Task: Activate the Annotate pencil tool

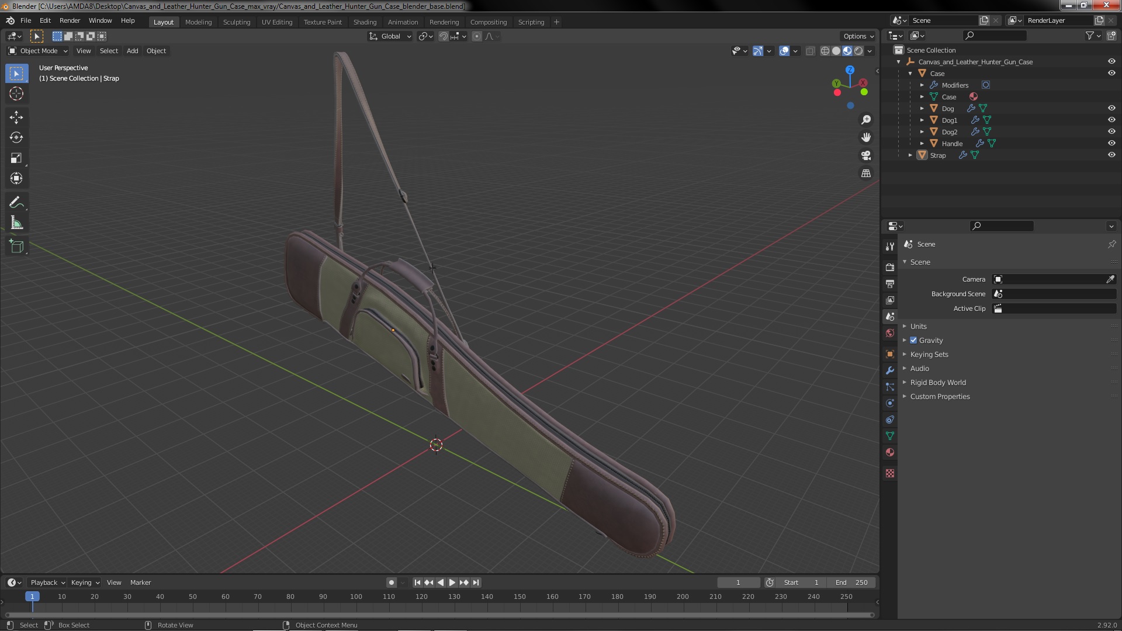Action: tap(16, 203)
